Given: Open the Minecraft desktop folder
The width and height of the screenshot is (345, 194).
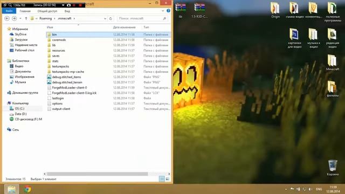Looking at the screenshot, I should tap(333, 63).
